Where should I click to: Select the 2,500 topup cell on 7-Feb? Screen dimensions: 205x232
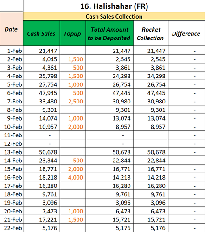click(73, 102)
